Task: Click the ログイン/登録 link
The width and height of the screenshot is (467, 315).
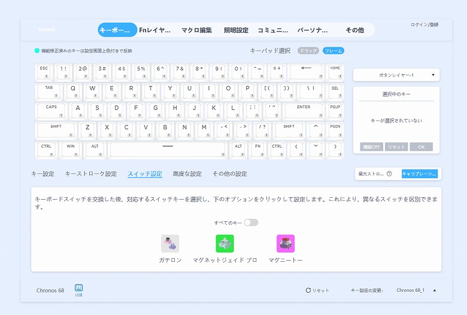Action: click(x=424, y=25)
